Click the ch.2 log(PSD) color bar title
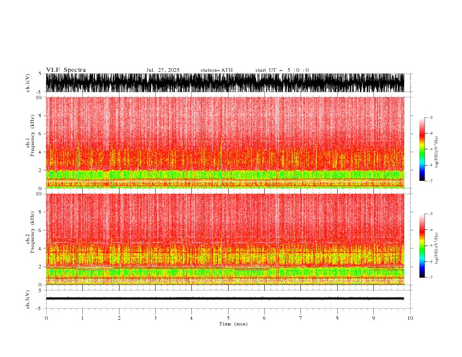This screenshot has height=357, width=462. tap(436, 249)
